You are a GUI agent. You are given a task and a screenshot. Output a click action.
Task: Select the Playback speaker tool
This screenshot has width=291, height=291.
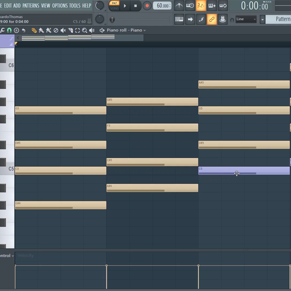coord(92,30)
